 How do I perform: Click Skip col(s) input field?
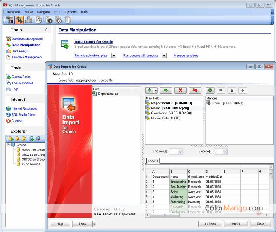pos(218,151)
